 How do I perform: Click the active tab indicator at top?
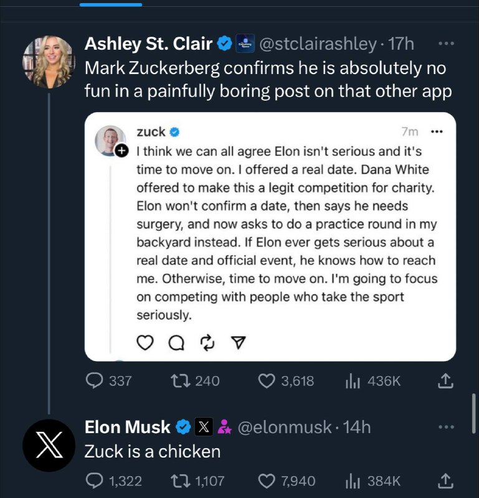click(x=111, y=4)
